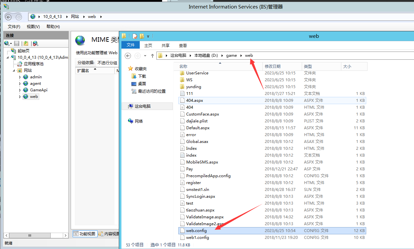Click Explorer's back navigation arrow
Image resolution: width=414 pixels, height=249 pixels.
coord(128,56)
